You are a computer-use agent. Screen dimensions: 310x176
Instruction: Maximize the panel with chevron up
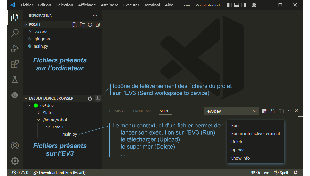click(289, 111)
